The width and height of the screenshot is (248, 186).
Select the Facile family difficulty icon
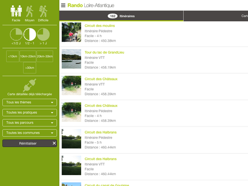pos(16,11)
